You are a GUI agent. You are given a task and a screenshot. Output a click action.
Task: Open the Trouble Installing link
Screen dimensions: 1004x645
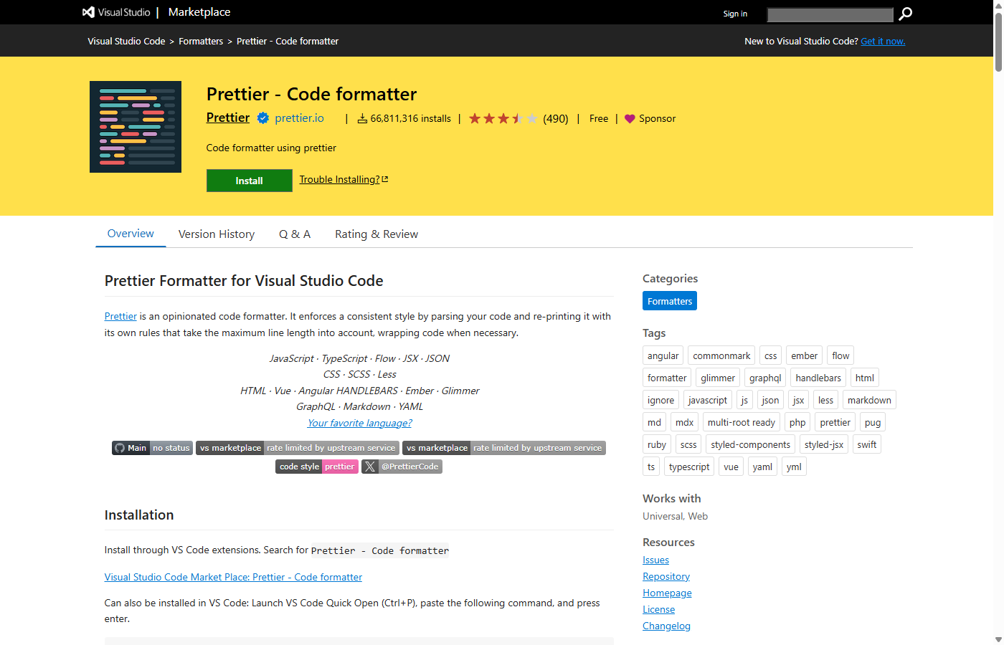[x=344, y=179]
